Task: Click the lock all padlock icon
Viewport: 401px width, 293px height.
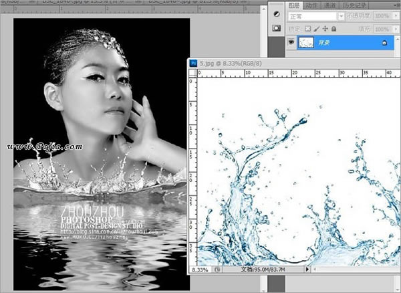Action: (333, 29)
